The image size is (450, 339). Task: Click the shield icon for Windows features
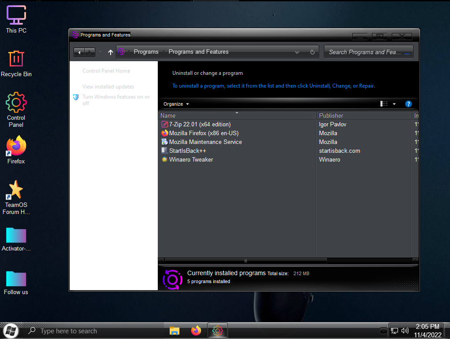(76, 97)
